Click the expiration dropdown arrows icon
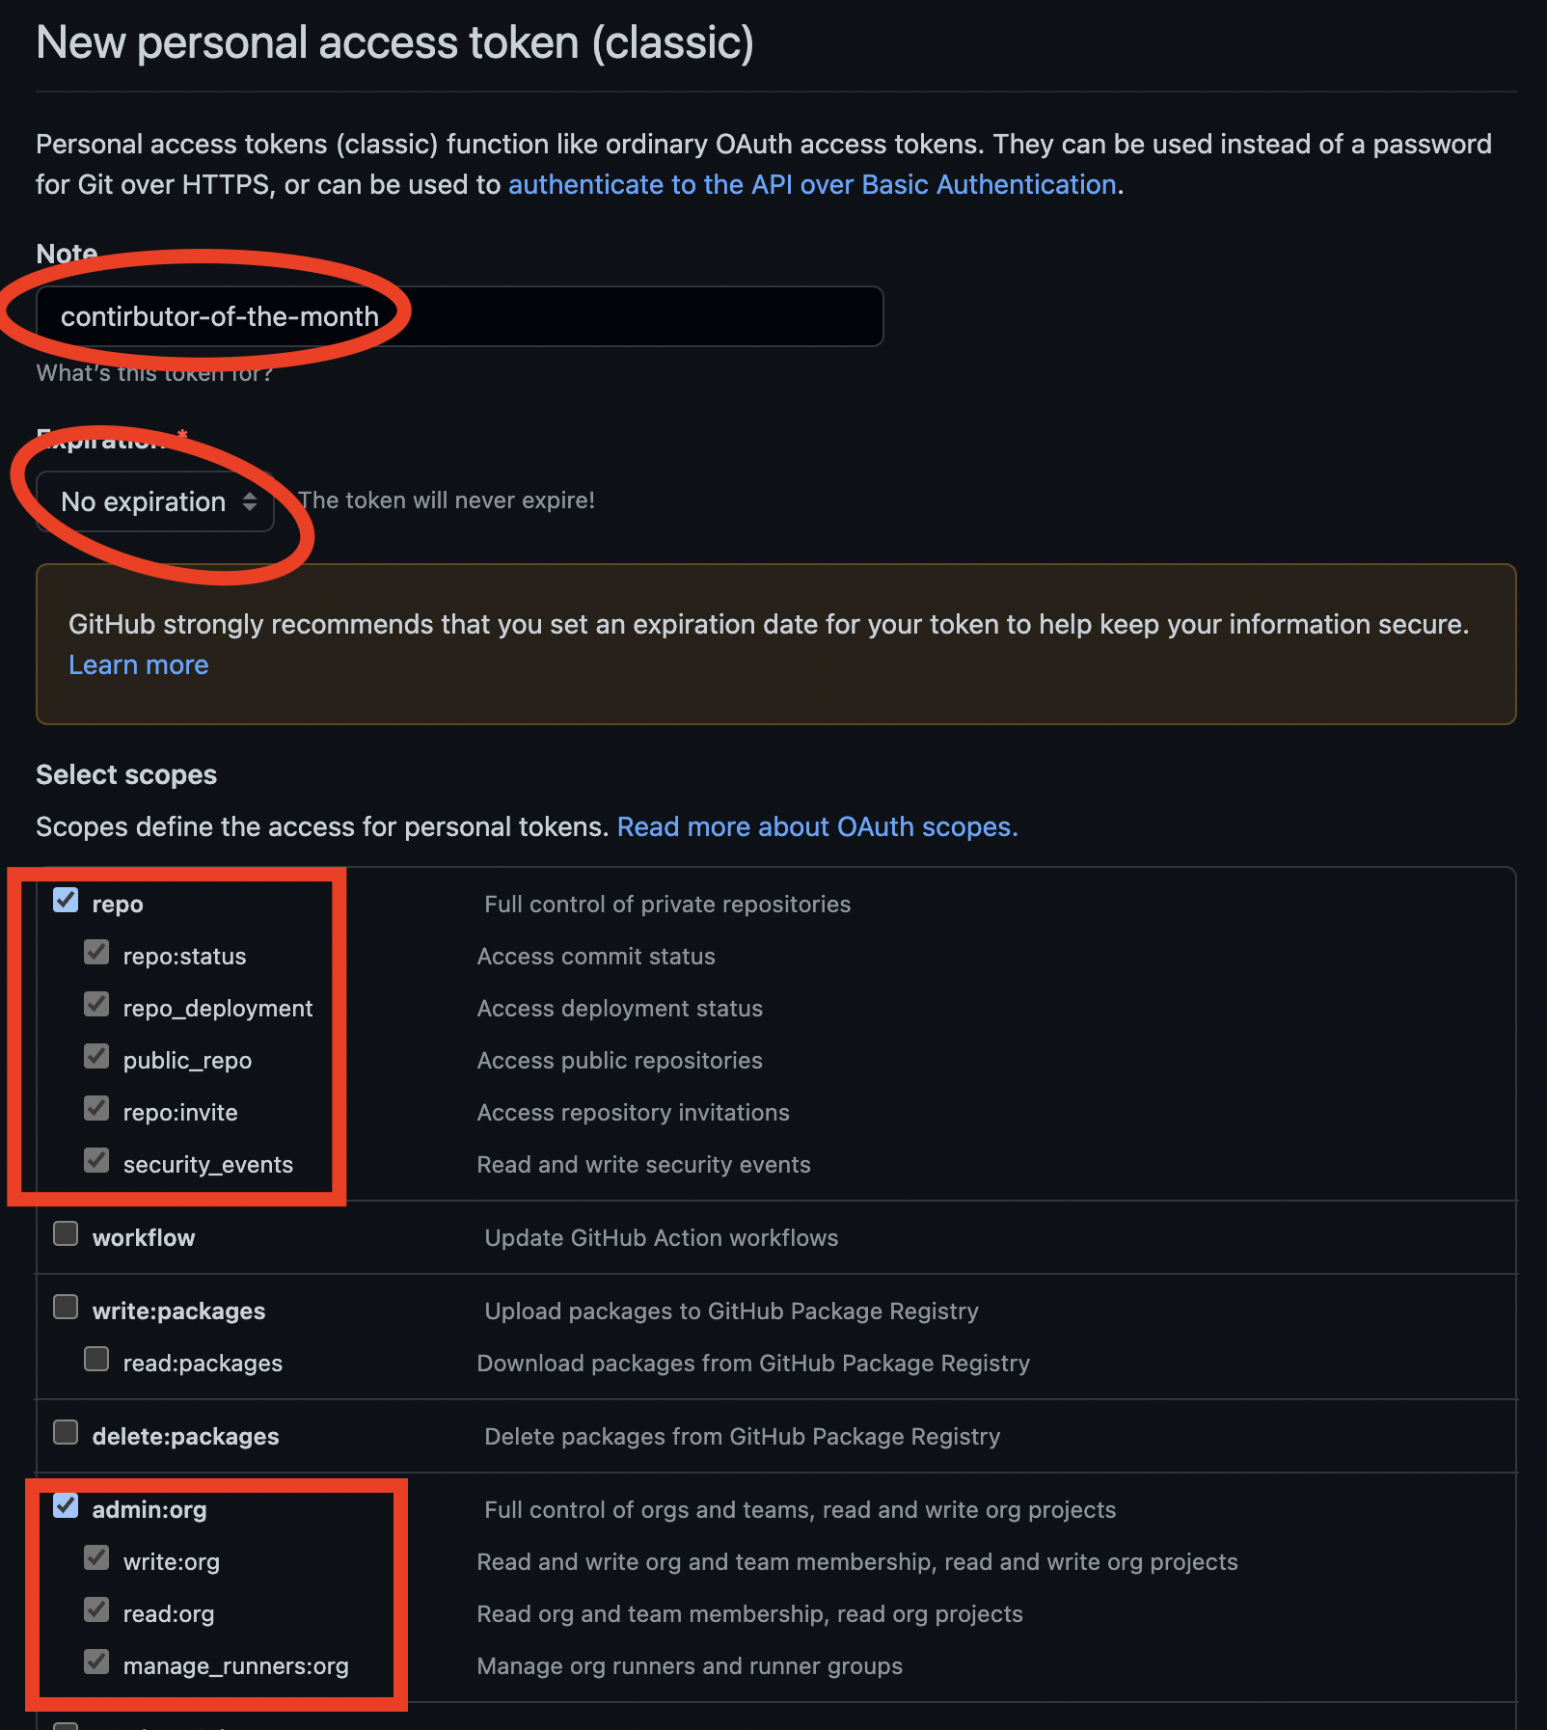Viewport: 1547px width, 1730px height. pyautogui.click(x=250, y=501)
